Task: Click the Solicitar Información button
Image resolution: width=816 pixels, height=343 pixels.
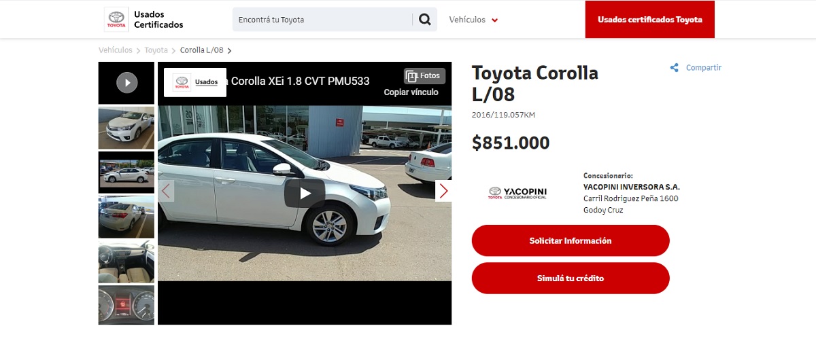Action: point(571,240)
